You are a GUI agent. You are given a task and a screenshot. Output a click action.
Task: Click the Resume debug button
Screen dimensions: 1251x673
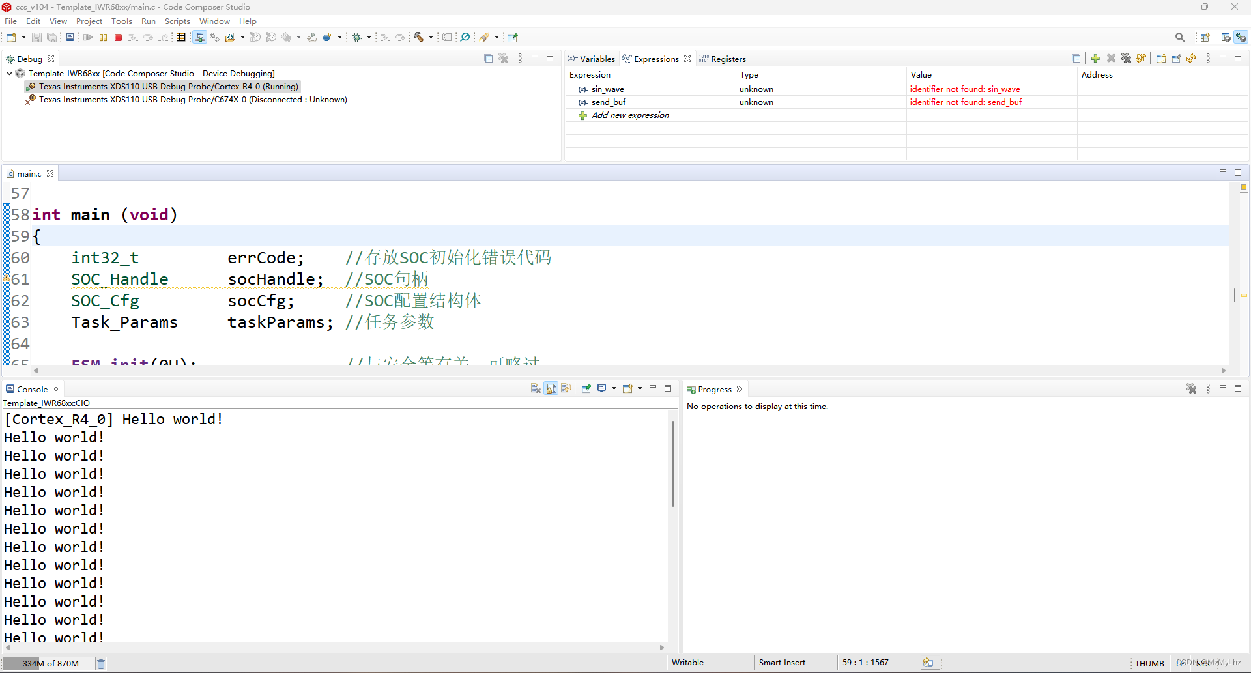(x=88, y=38)
